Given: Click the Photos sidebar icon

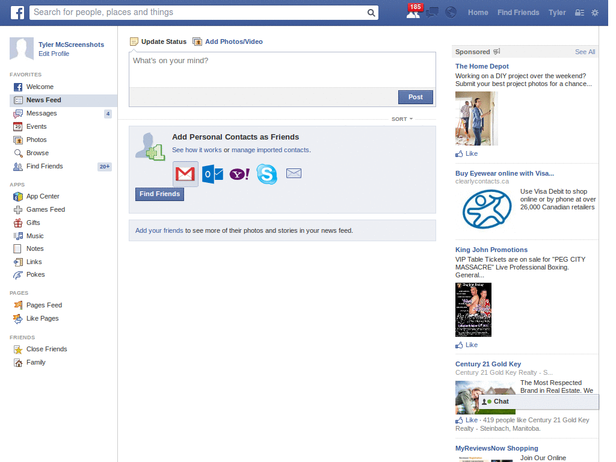Looking at the screenshot, I should click(x=18, y=140).
